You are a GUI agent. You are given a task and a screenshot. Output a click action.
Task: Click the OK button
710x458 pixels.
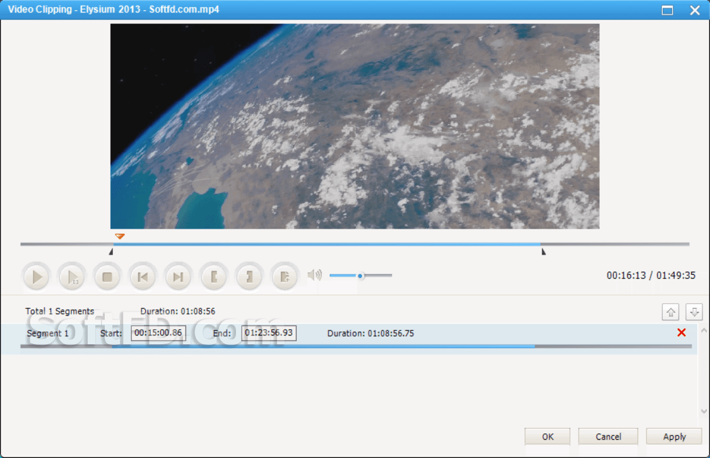(x=547, y=437)
